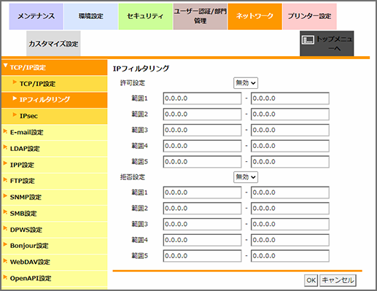
Task: Switch to the メンテナンス tab
Action: pos(36,17)
